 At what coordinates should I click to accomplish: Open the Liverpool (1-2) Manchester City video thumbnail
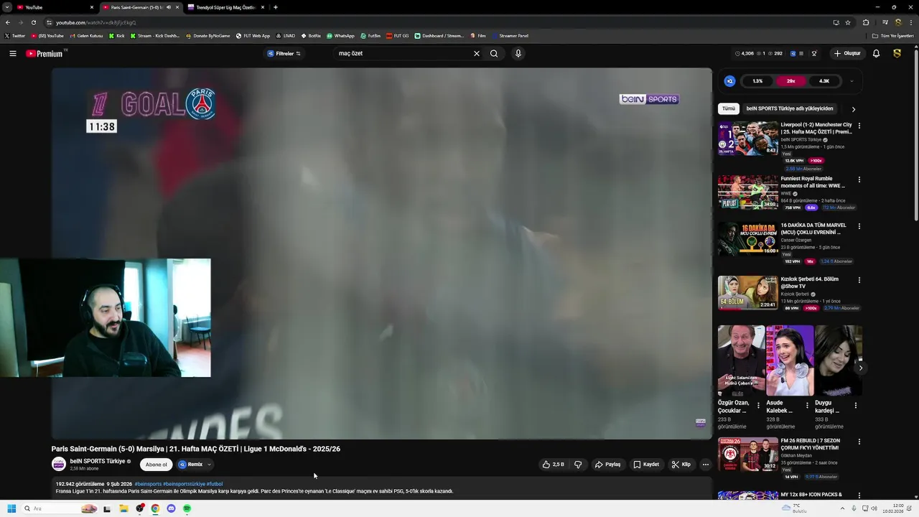pyautogui.click(x=748, y=138)
